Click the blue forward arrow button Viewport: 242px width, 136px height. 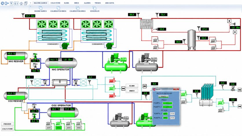pos(6,3)
